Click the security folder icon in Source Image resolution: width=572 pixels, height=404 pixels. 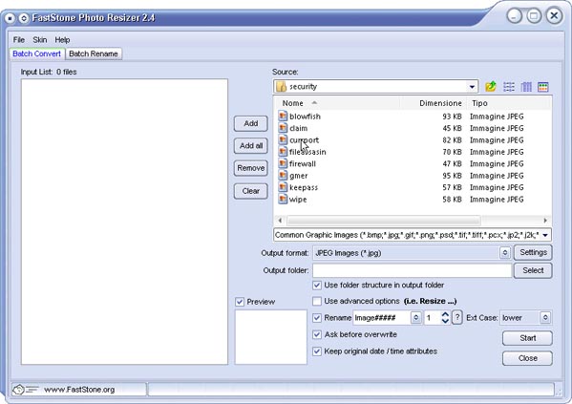pyautogui.click(x=282, y=87)
